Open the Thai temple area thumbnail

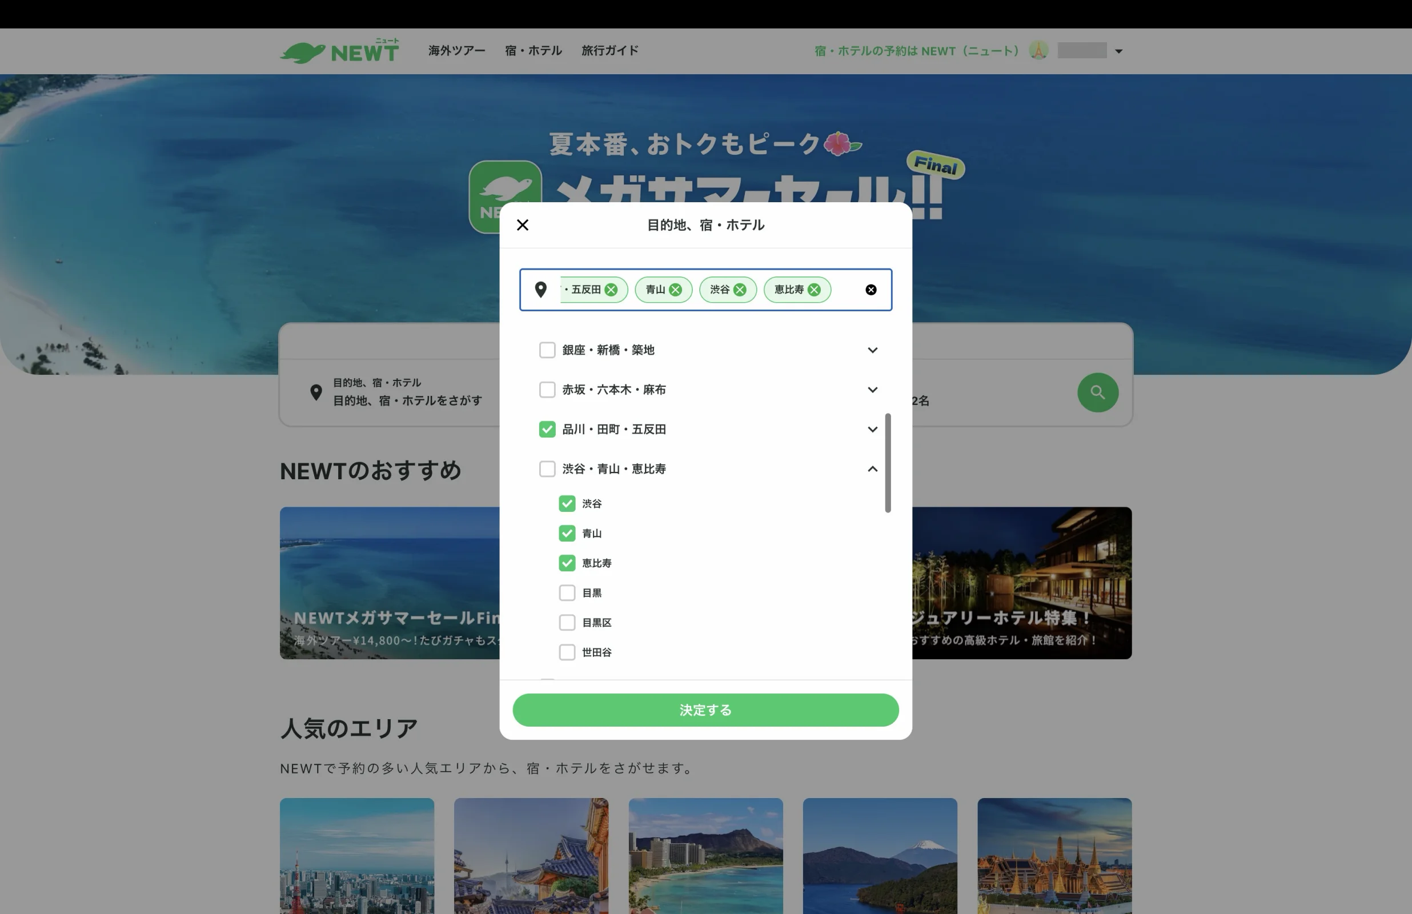click(1054, 856)
